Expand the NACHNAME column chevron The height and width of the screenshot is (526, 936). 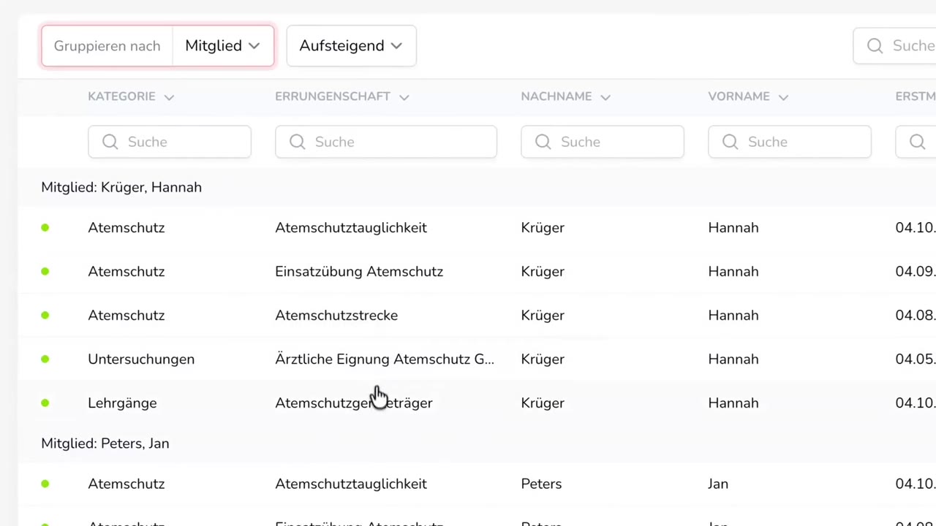(605, 97)
